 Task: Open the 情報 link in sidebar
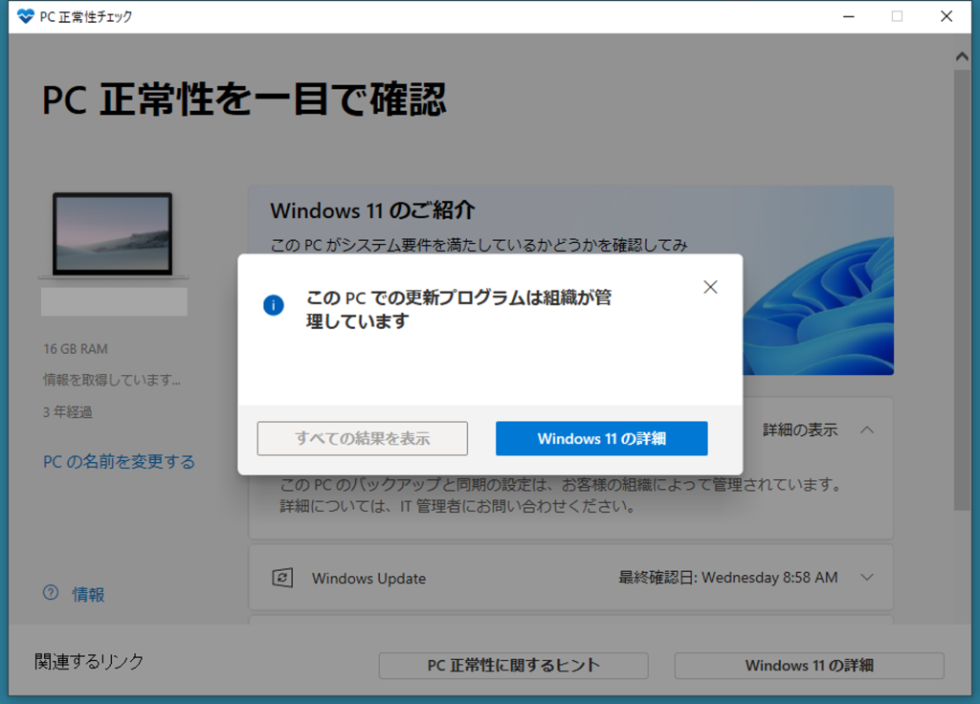tap(88, 594)
